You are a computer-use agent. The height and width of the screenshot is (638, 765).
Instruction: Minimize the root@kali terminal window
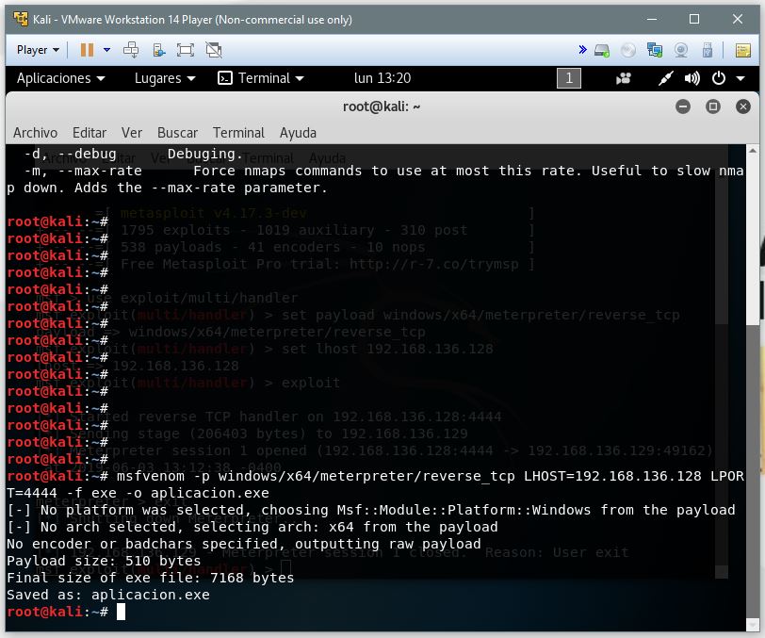683,106
